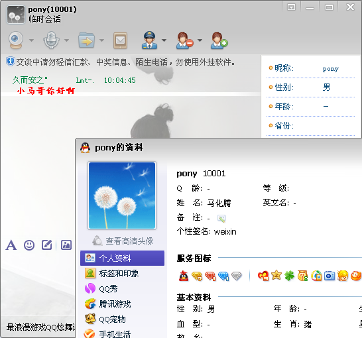Open the dropdown beside the block-user icon
The height and width of the screenshot is (338, 362).
pos(200,40)
